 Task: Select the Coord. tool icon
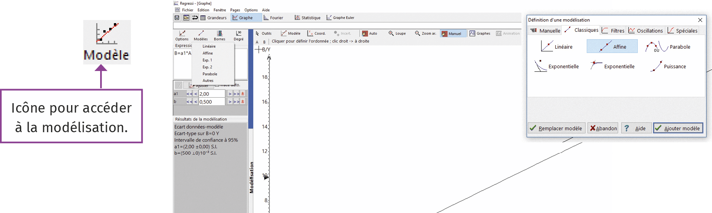tap(316, 33)
